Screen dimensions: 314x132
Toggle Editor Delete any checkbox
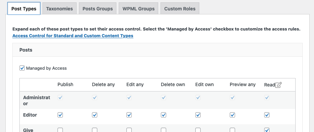click(x=95, y=115)
